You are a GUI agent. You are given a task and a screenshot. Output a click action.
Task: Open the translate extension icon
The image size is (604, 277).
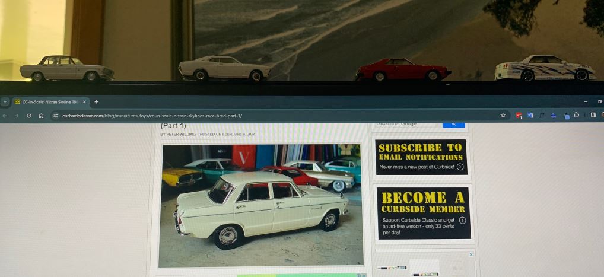point(530,115)
